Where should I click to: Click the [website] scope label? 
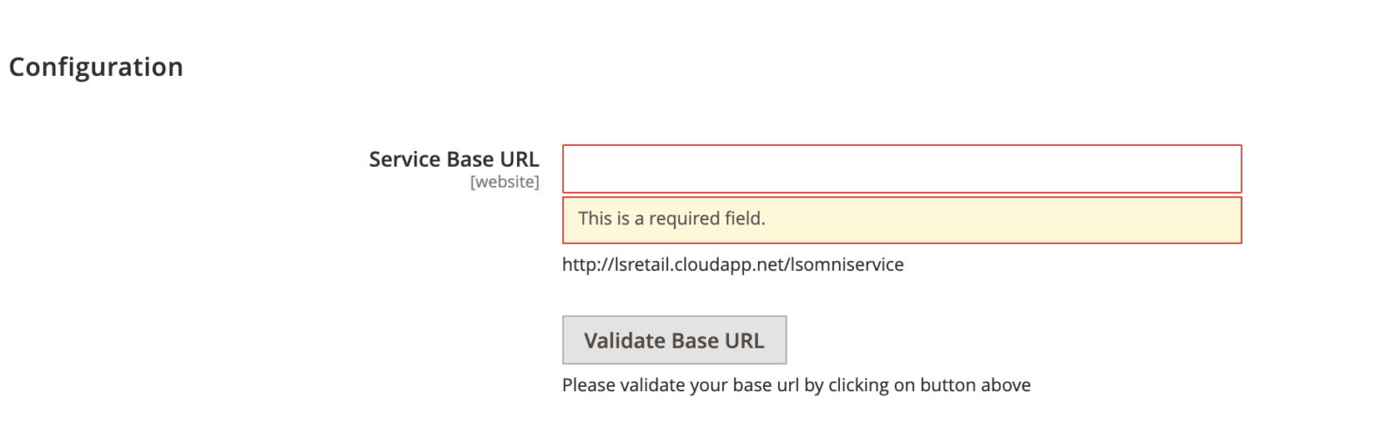505,182
